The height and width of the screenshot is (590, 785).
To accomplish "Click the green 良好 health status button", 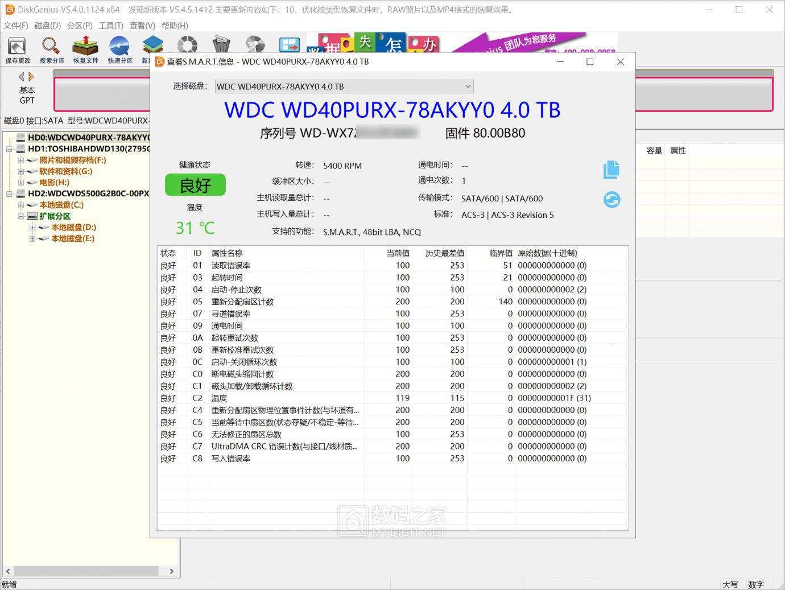I will point(195,185).
